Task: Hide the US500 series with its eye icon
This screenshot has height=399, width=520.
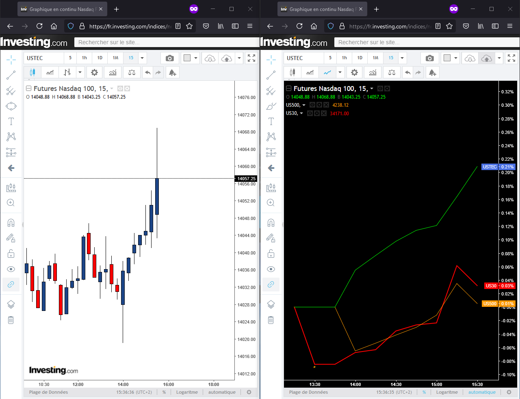Action: click(312, 105)
